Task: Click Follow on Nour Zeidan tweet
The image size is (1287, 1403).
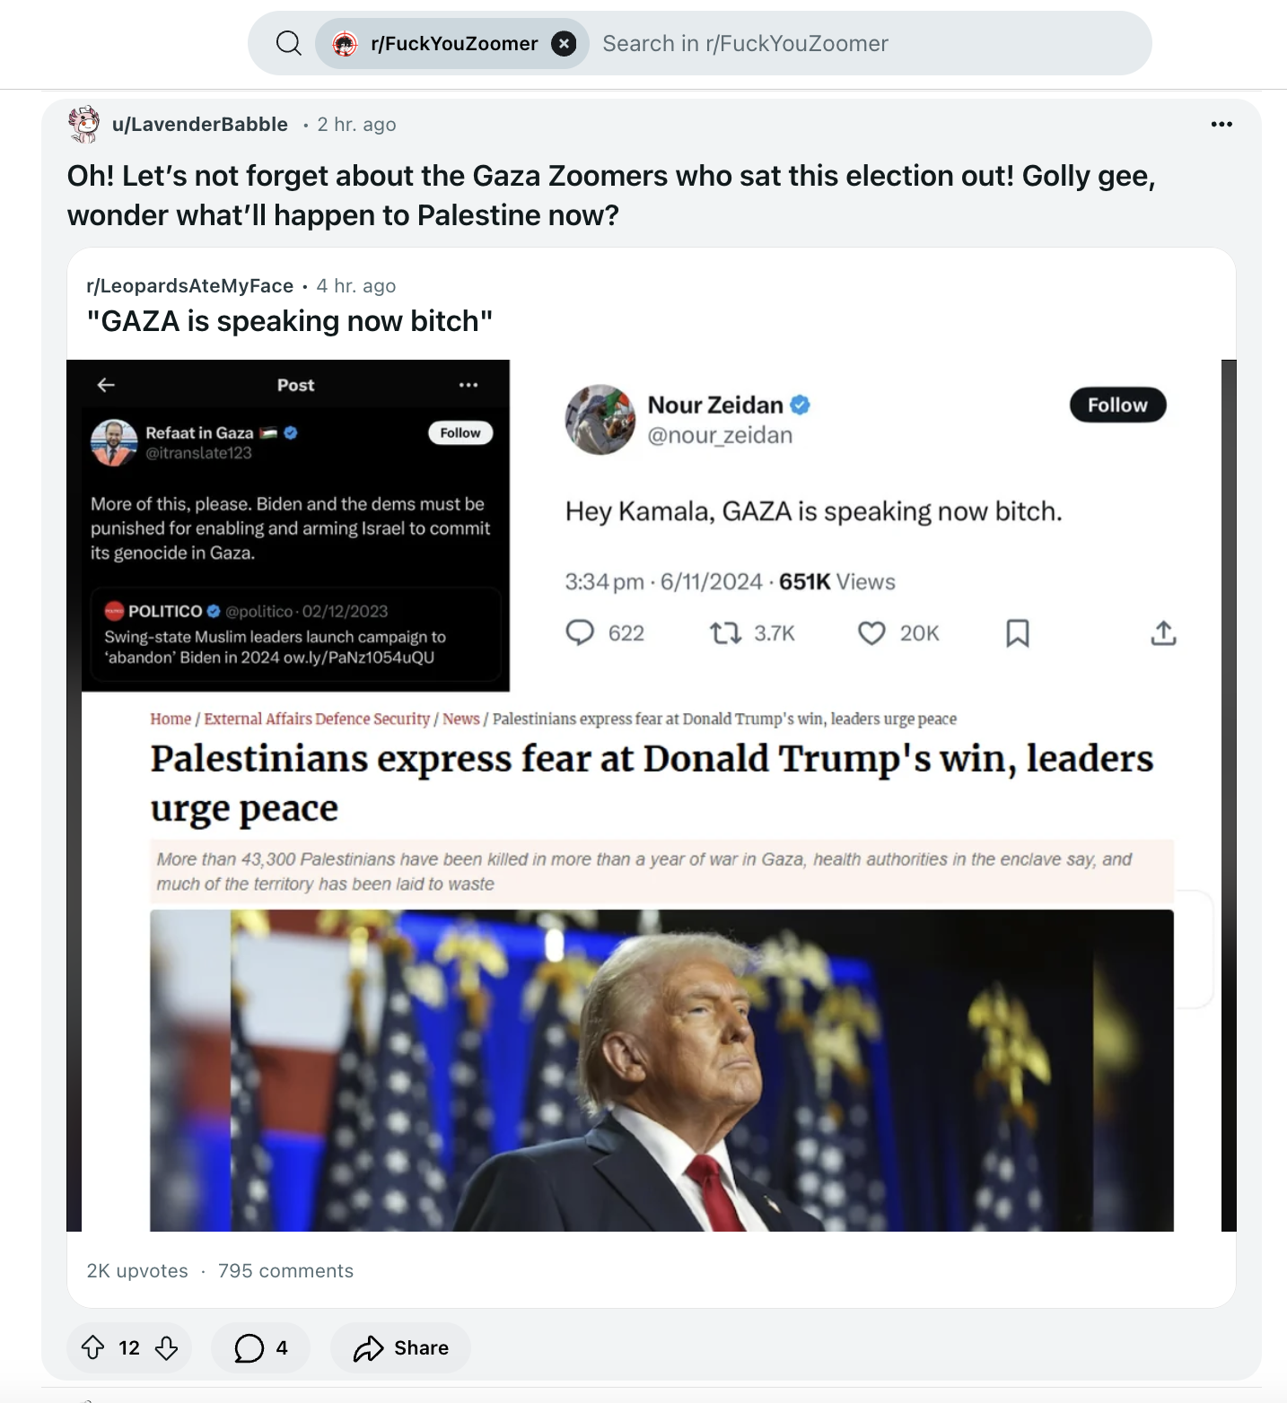Action: tap(1117, 405)
